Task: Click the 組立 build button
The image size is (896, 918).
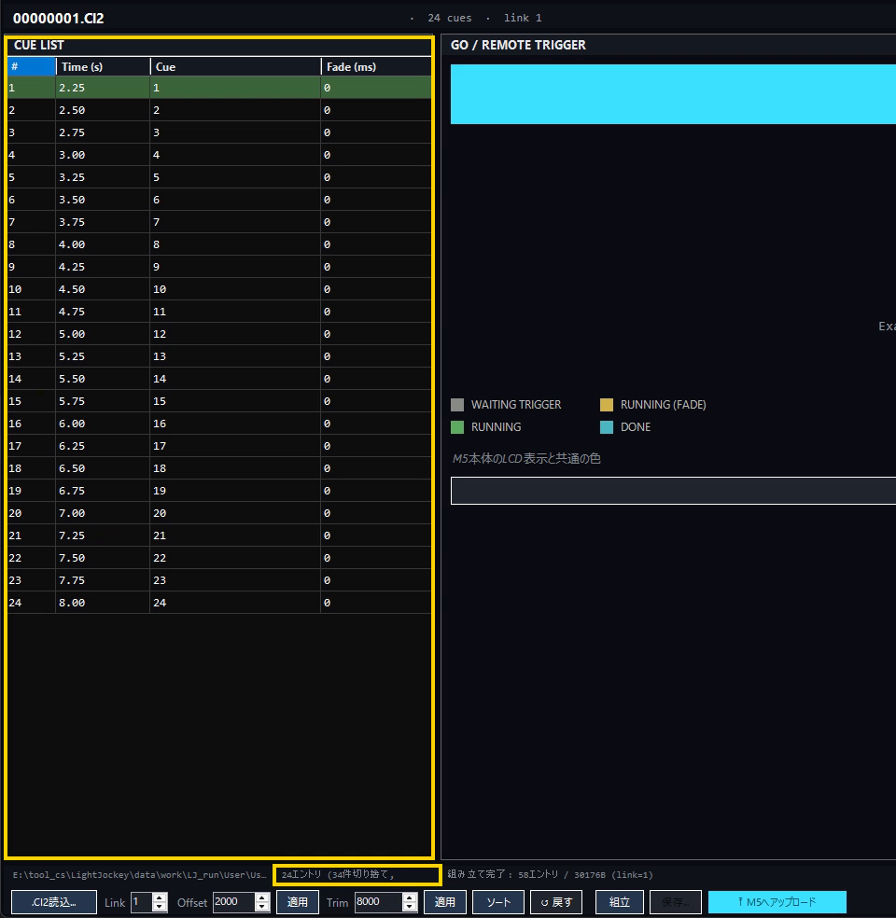Action: tap(620, 901)
